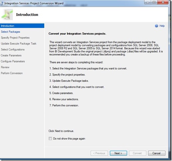Go to Select Packages step
172x161 pixels.
[x=10, y=32]
